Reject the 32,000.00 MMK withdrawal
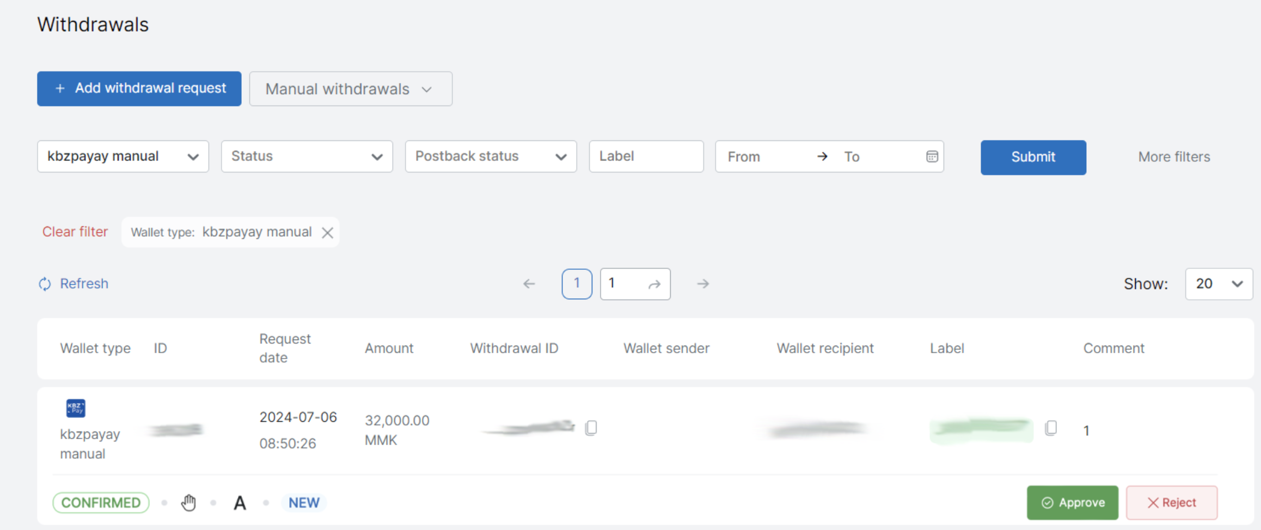This screenshot has width=1261, height=530. [x=1171, y=503]
